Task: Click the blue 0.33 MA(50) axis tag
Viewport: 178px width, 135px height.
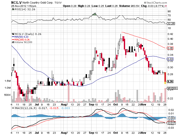Action: tap(170, 59)
